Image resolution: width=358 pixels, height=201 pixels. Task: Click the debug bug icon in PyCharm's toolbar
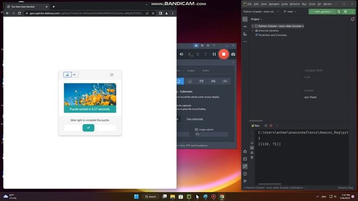coord(346,12)
